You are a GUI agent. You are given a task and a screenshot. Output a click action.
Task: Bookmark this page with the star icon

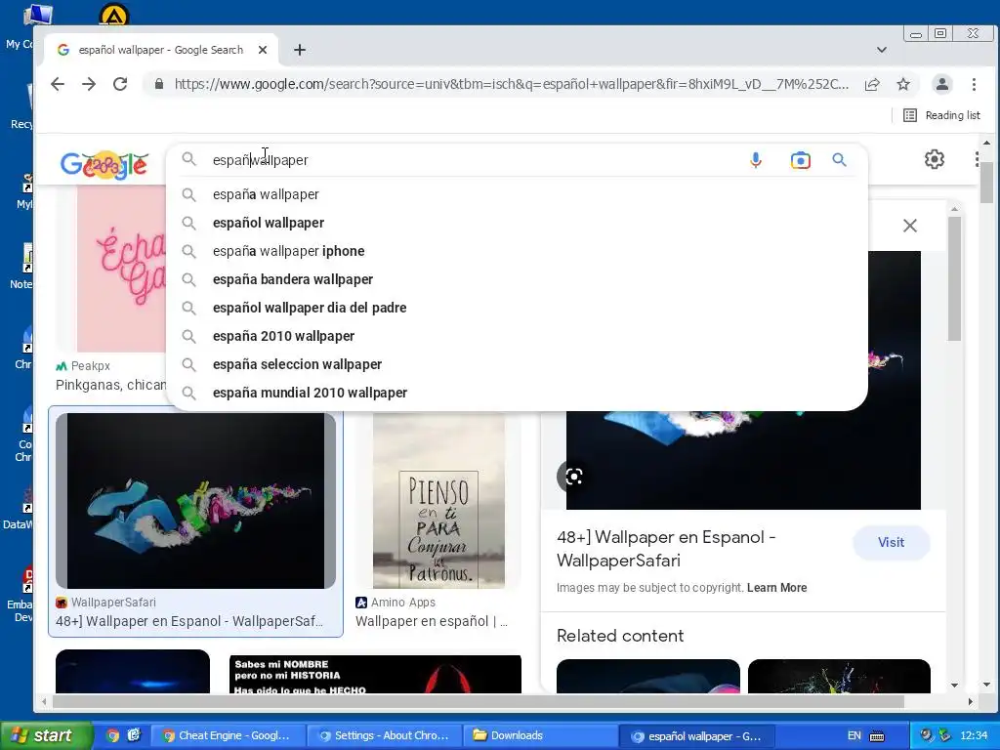click(x=903, y=84)
